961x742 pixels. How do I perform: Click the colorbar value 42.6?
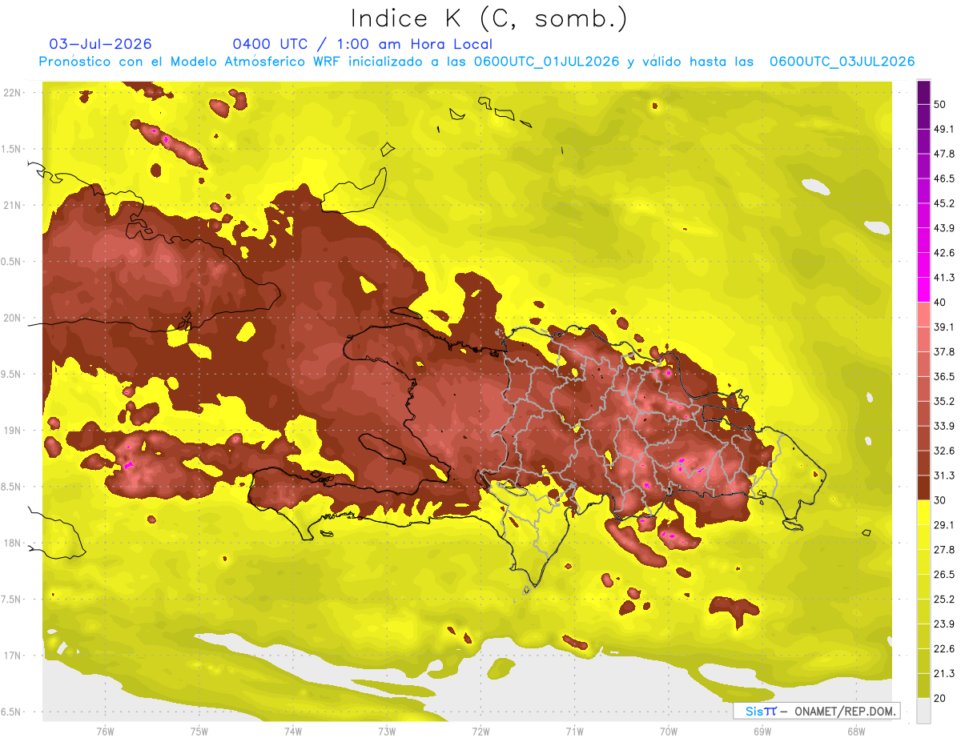[x=944, y=253]
